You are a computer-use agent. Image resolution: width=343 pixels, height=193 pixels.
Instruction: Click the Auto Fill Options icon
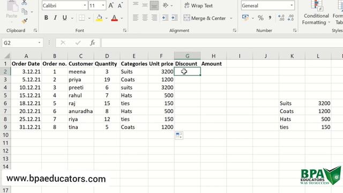tap(179, 135)
